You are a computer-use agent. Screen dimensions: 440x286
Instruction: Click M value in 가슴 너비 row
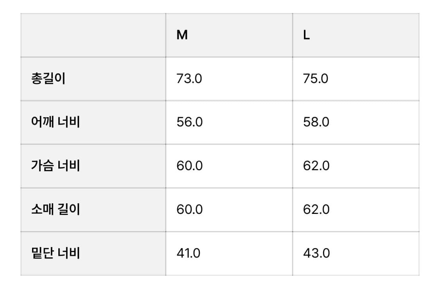(189, 166)
